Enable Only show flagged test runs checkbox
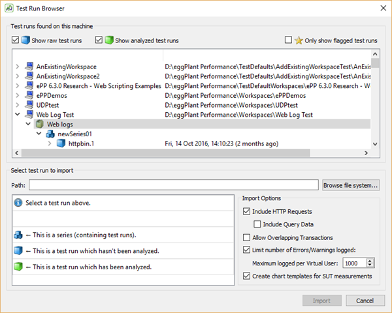The height and width of the screenshot is (313, 392). point(288,40)
